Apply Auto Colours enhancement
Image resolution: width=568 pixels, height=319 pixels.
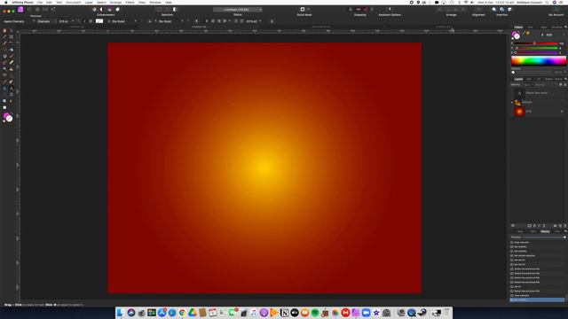pyautogui.click(x=109, y=10)
